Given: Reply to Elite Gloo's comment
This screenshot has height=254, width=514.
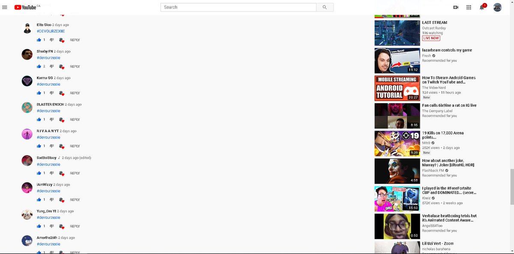Looking at the screenshot, I should click(x=75, y=40).
